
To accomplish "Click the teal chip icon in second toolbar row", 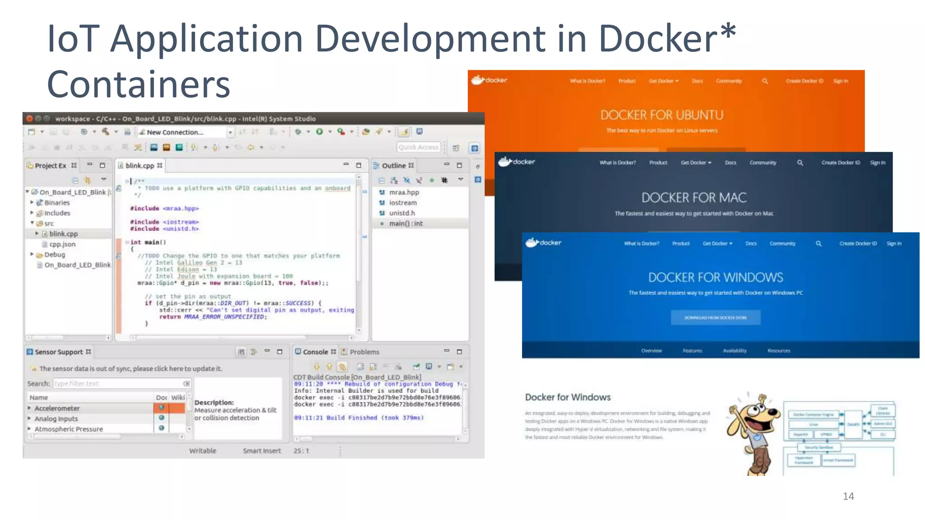I will pos(179,147).
